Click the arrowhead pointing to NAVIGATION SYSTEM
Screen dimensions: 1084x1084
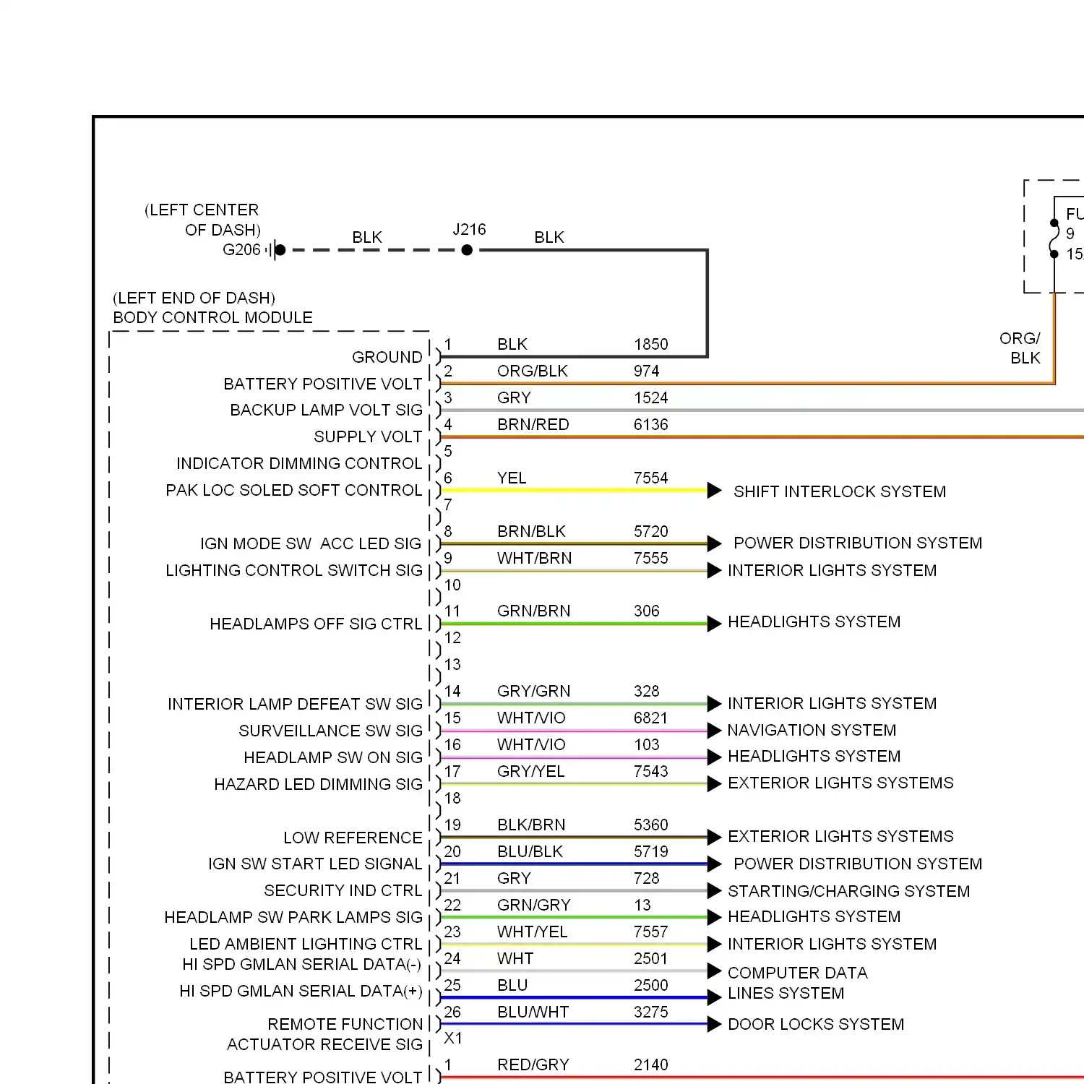(715, 730)
